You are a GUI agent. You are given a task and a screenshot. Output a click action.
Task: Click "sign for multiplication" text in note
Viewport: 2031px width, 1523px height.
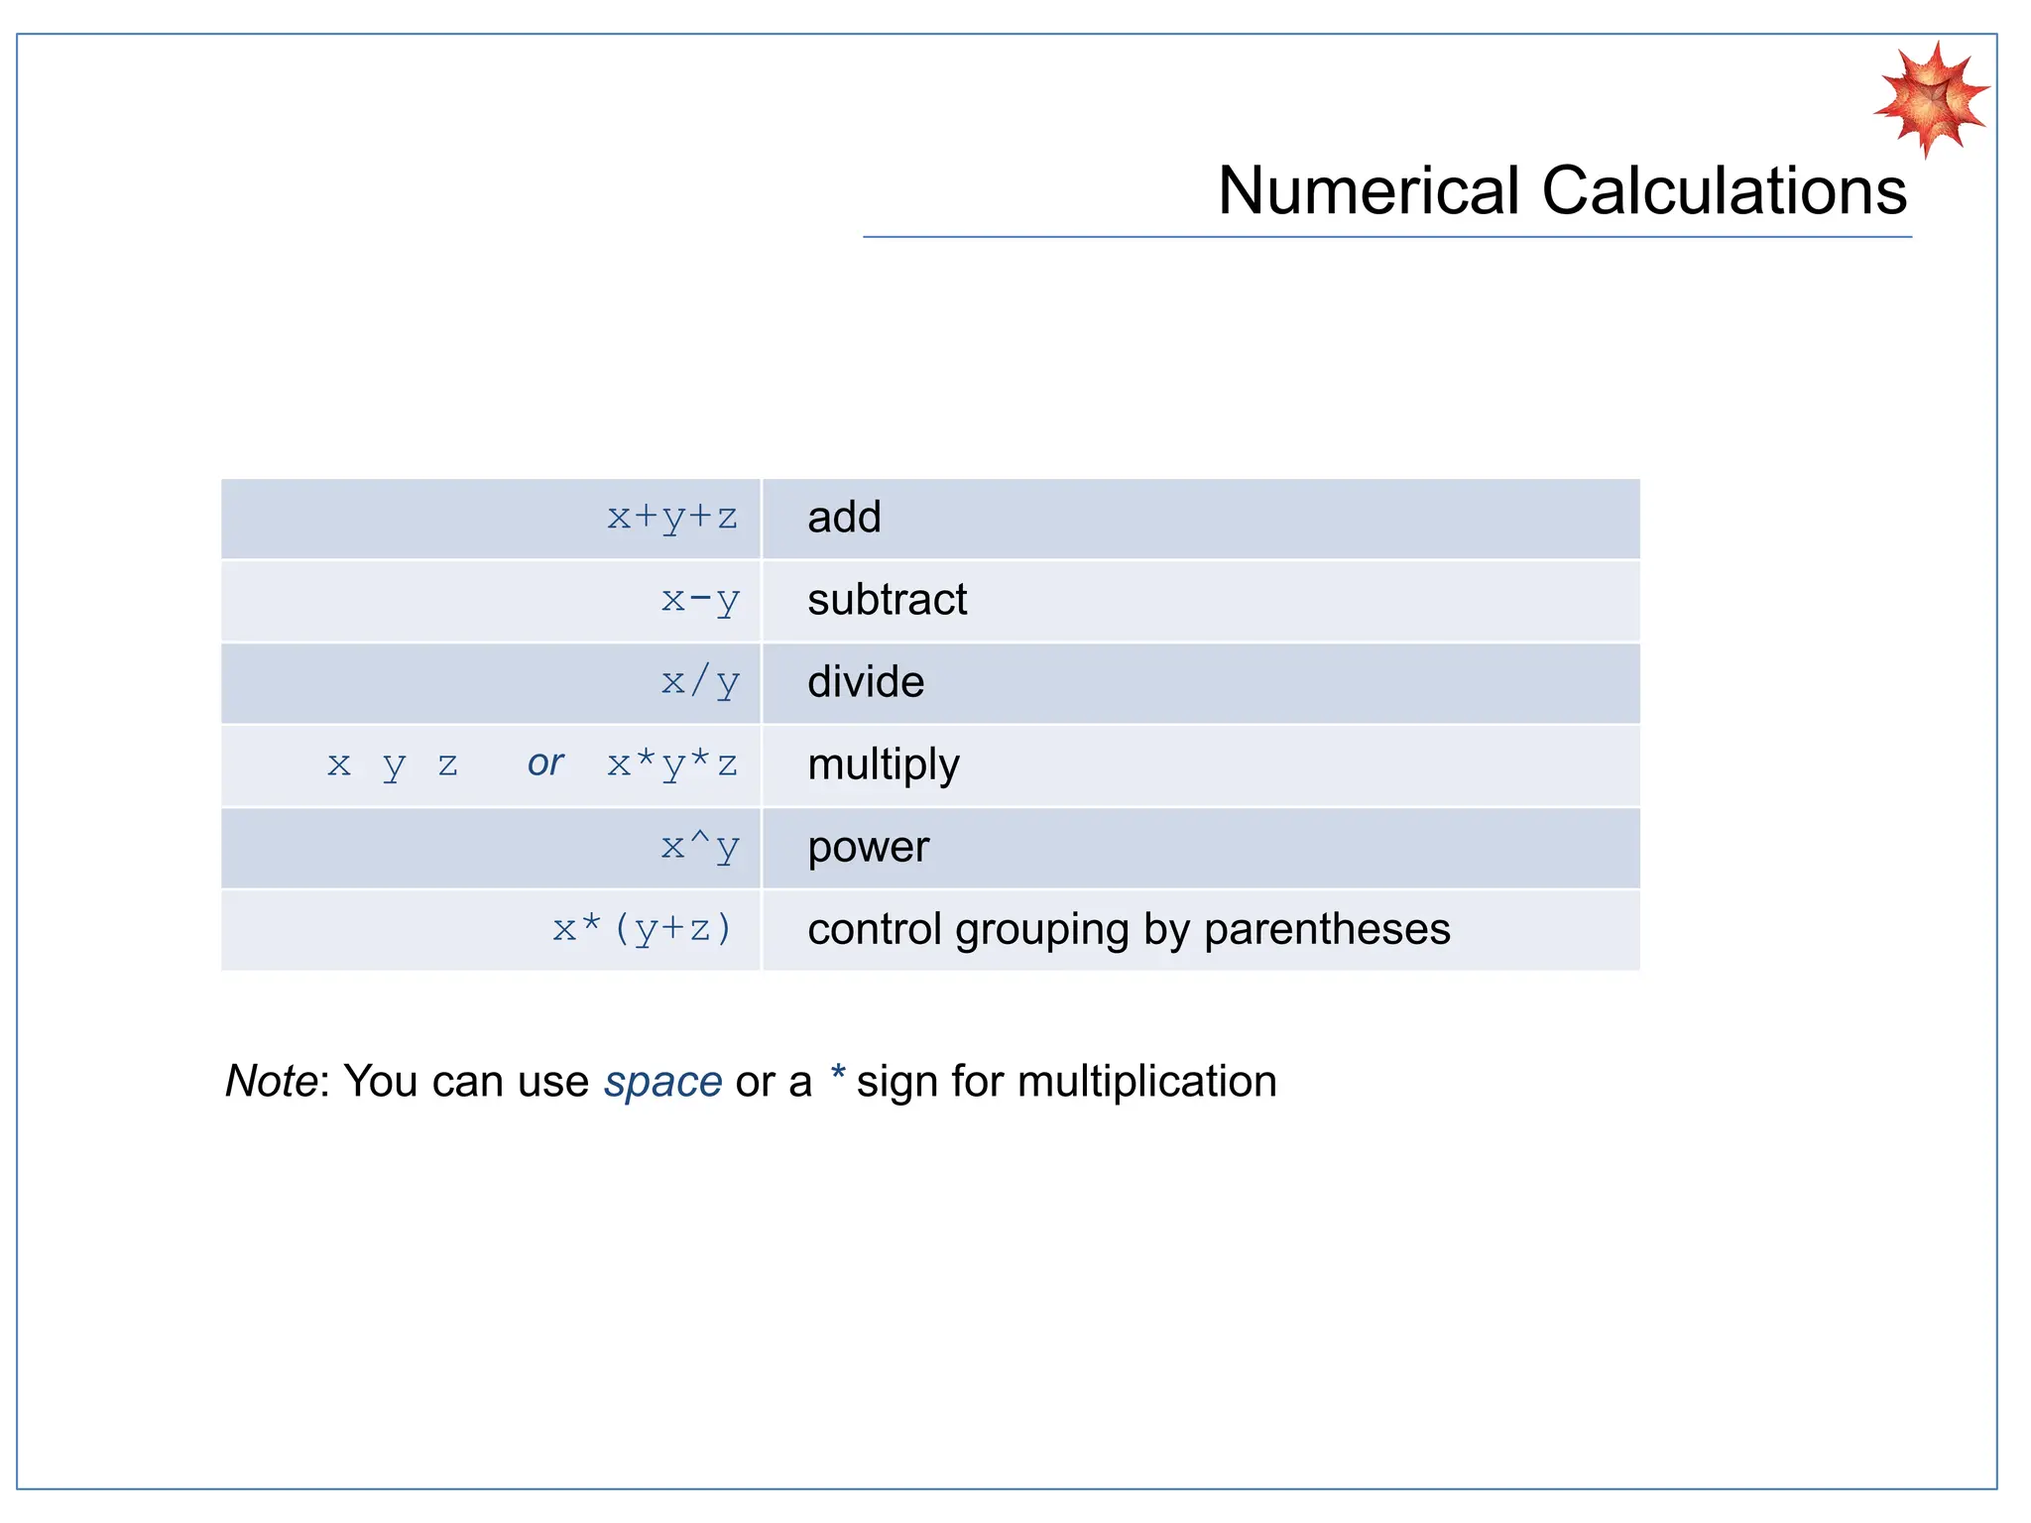click(x=1066, y=1081)
